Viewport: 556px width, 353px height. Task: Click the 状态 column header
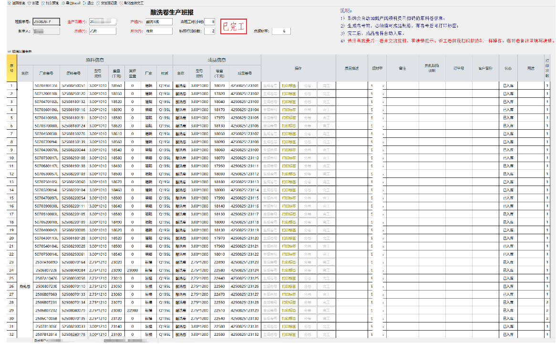tap(508, 69)
